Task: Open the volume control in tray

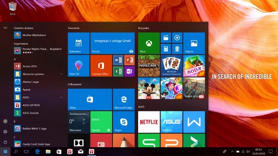Action: [x=248, y=151]
